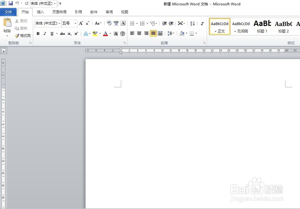The height and width of the screenshot is (209, 300).
Task: Open the borders dropdown arrow
Action: (196, 33)
